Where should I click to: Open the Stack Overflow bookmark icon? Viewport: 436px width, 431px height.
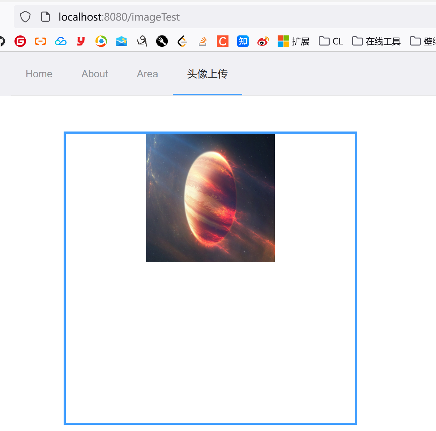coord(202,41)
